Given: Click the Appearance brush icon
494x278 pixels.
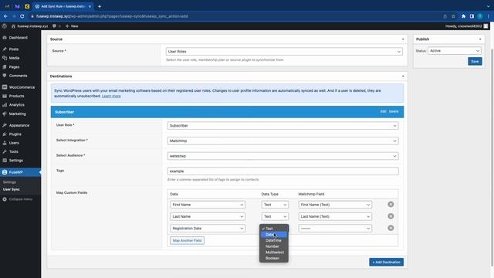Looking at the screenshot, I should pyautogui.click(x=5, y=125).
